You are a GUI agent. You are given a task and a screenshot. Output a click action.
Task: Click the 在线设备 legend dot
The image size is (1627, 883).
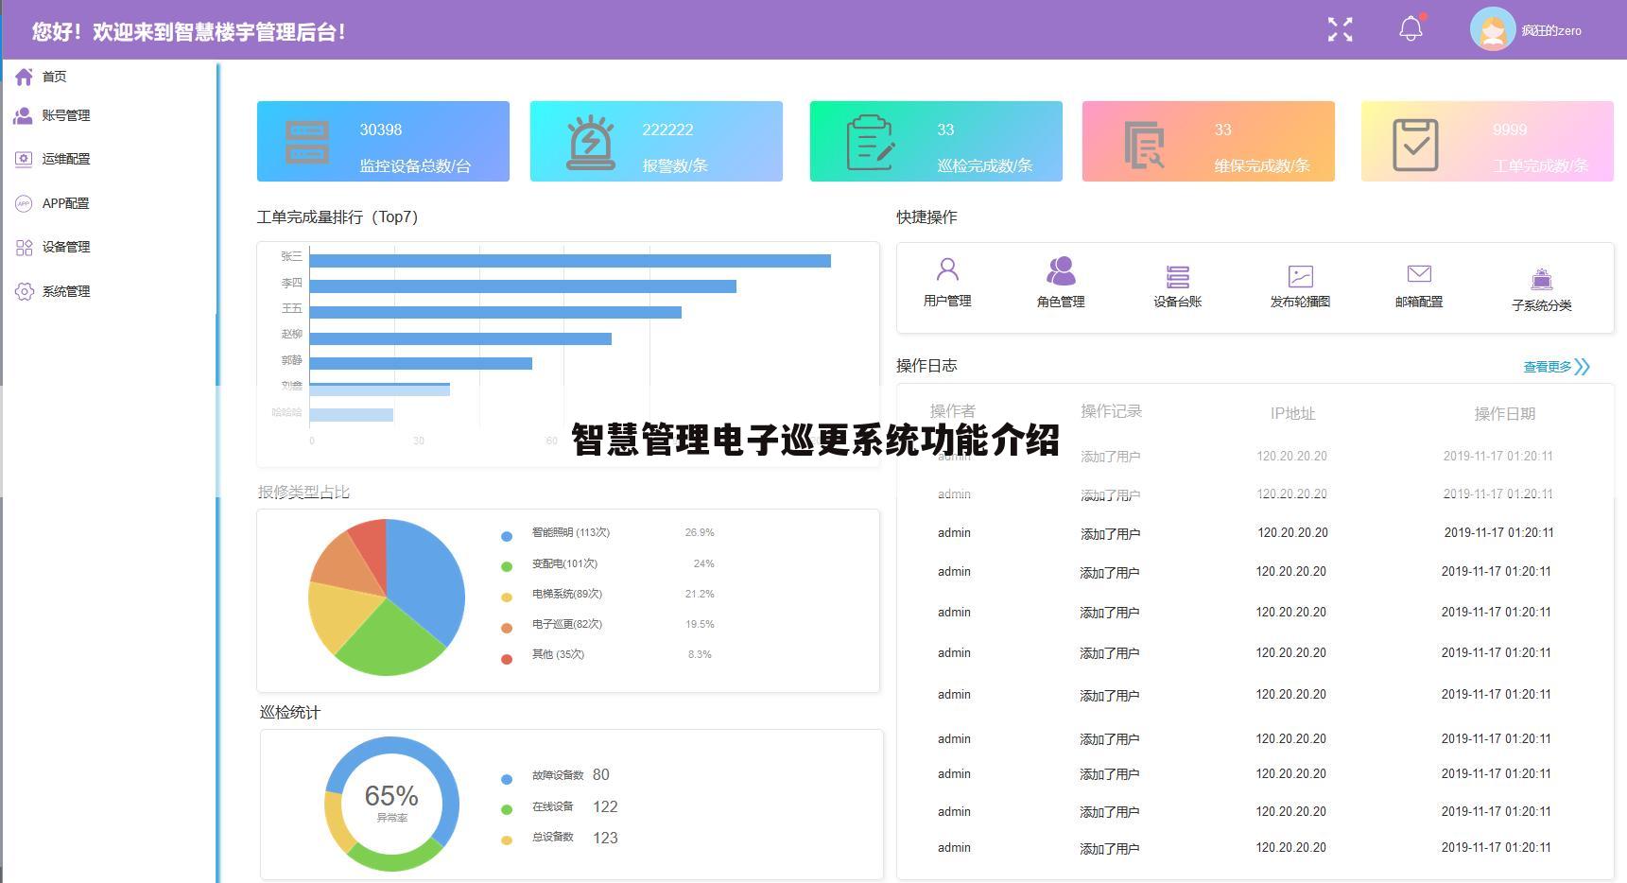pos(507,809)
